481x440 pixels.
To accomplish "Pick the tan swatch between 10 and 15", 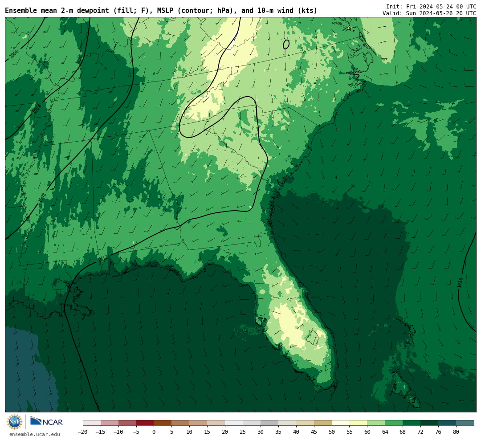I will click(199, 423).
